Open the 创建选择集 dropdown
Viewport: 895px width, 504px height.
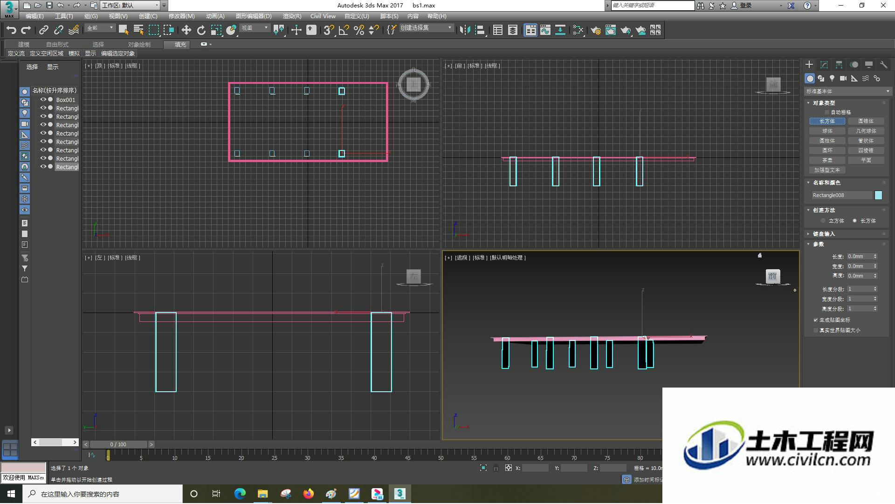[426, 28]
